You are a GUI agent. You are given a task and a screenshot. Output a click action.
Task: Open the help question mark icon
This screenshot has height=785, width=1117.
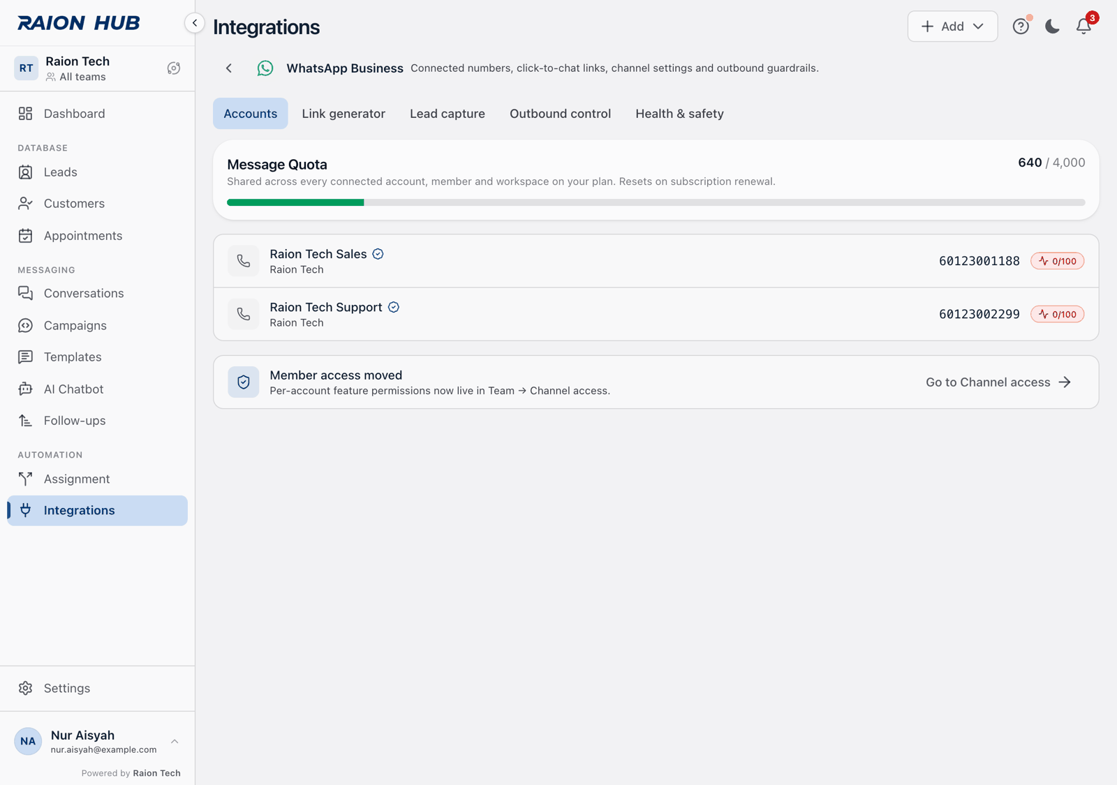tap(1021, 27)
